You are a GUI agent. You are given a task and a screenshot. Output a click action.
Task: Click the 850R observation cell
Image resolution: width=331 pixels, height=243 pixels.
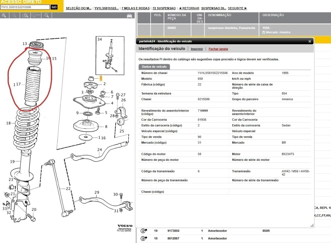coord(266,231)
